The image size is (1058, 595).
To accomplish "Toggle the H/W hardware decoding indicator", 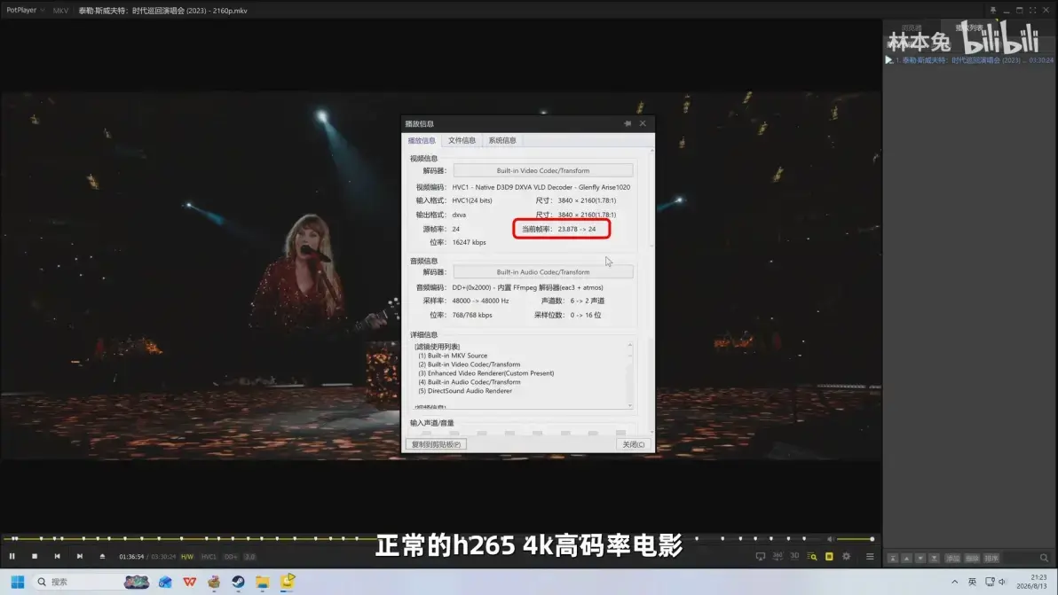I will [187, 557].
